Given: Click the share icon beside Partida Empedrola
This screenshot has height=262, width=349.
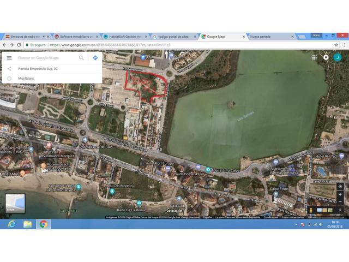Looking at the screenshot, I should (x=9, y=69).
